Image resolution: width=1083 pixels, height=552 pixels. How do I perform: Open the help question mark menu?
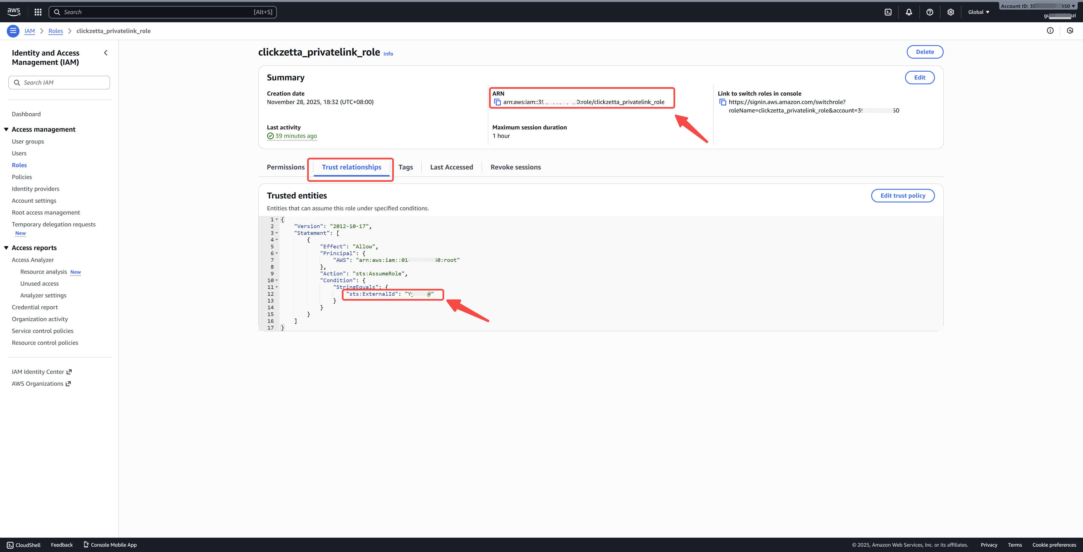(930, 12)
